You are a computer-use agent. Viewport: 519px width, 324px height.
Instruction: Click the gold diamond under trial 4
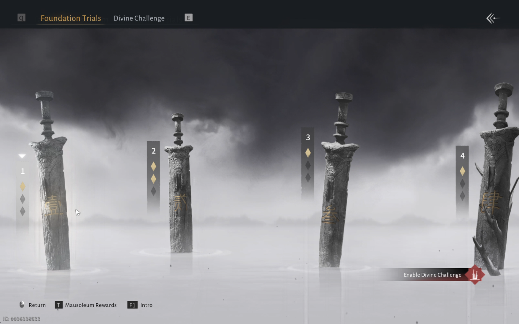[x=462, y=171]
